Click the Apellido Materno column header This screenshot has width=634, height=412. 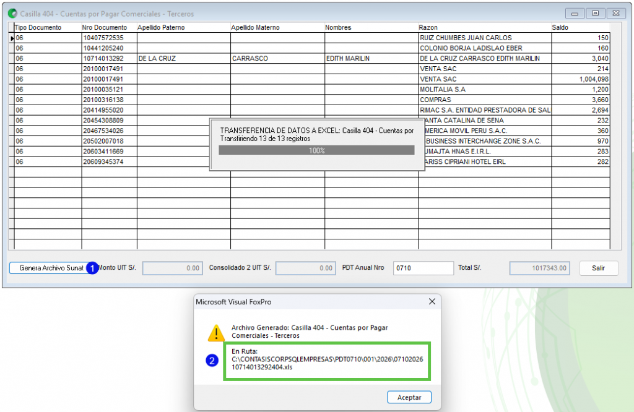point(277,27)
